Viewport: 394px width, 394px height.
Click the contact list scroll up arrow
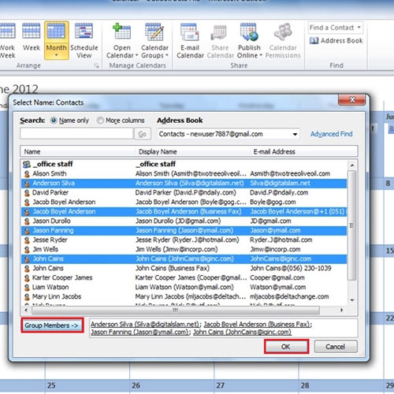point(352,165)
